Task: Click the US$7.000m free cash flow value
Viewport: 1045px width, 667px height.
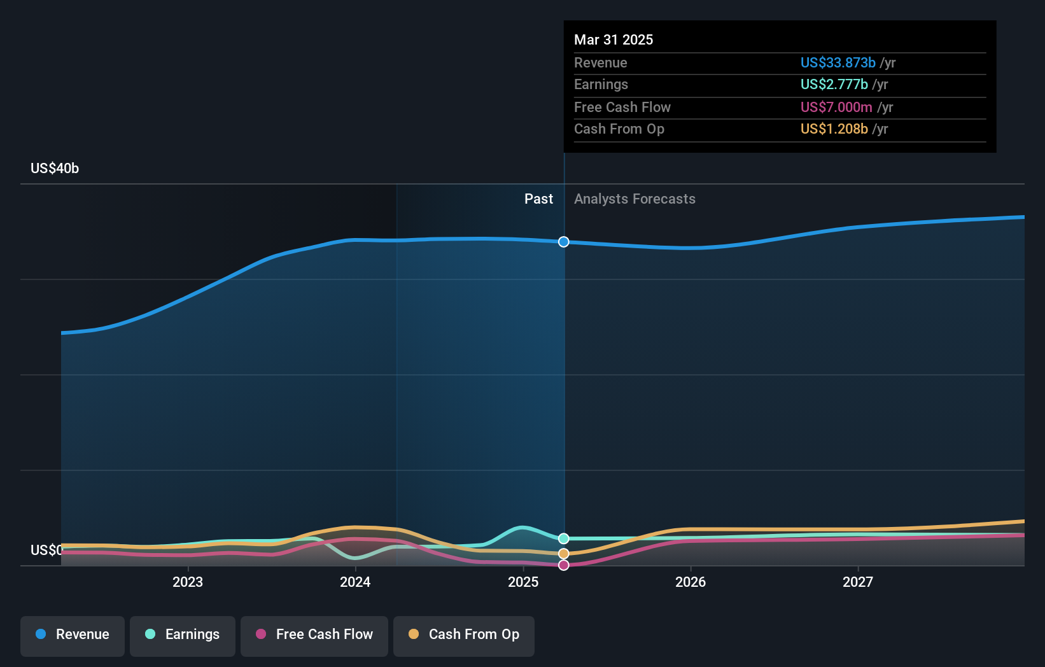Action: point(836,107)
